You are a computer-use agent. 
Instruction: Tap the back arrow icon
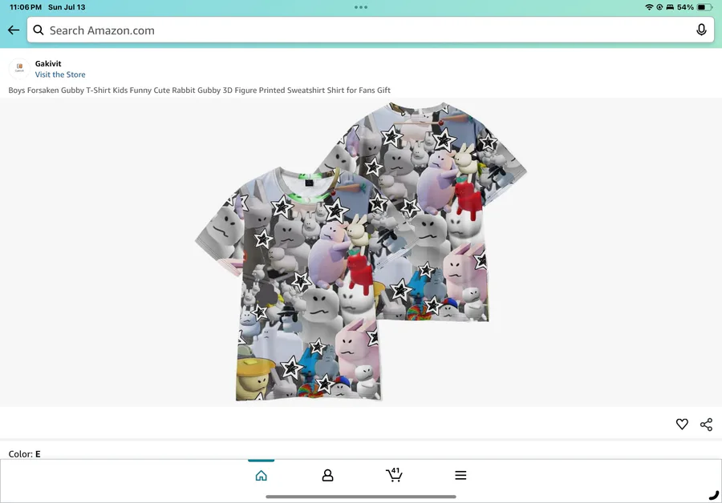point(14,30)
